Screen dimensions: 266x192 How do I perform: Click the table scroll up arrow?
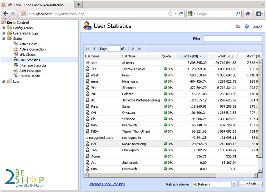click(x=260, y=62)
